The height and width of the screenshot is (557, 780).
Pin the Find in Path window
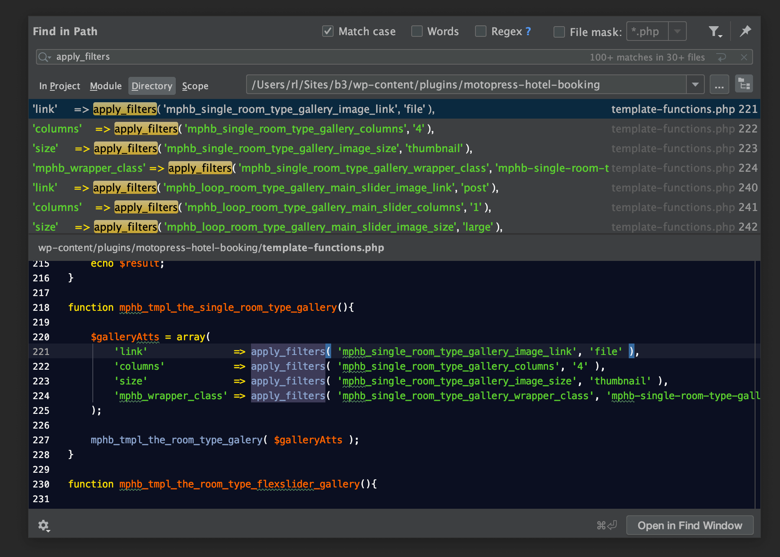click(745, 31)
